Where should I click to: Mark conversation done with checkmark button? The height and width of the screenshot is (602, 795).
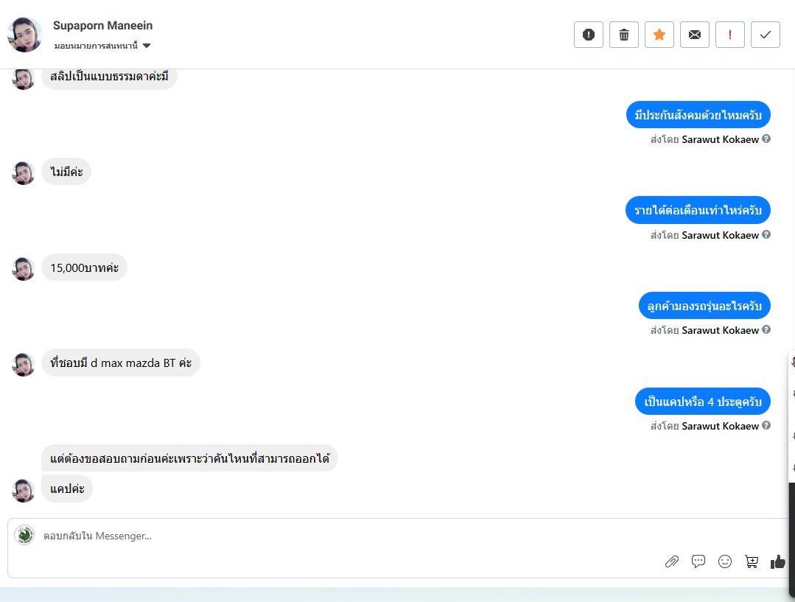point(766,35)
